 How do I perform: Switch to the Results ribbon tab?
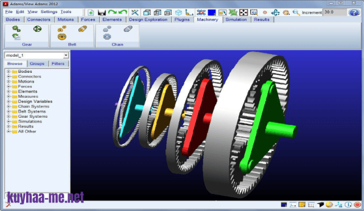(262, 20)
